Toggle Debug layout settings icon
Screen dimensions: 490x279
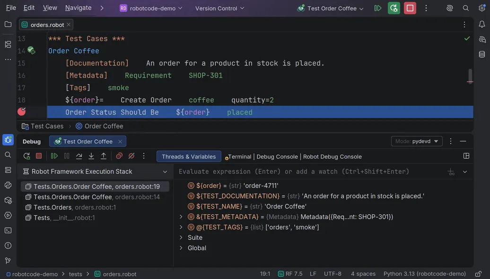(466, 156)
